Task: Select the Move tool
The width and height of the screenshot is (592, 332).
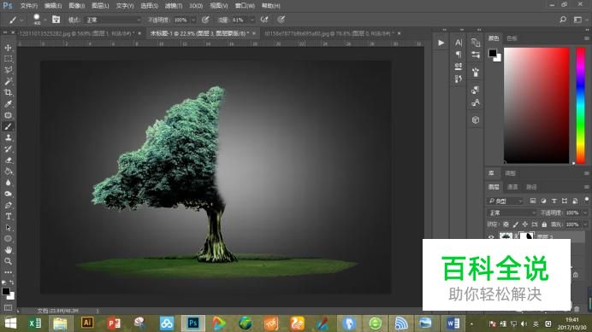Action: point(8,48)
